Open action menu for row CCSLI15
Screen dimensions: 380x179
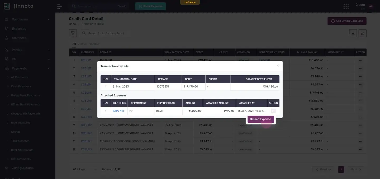coord(360,93)
